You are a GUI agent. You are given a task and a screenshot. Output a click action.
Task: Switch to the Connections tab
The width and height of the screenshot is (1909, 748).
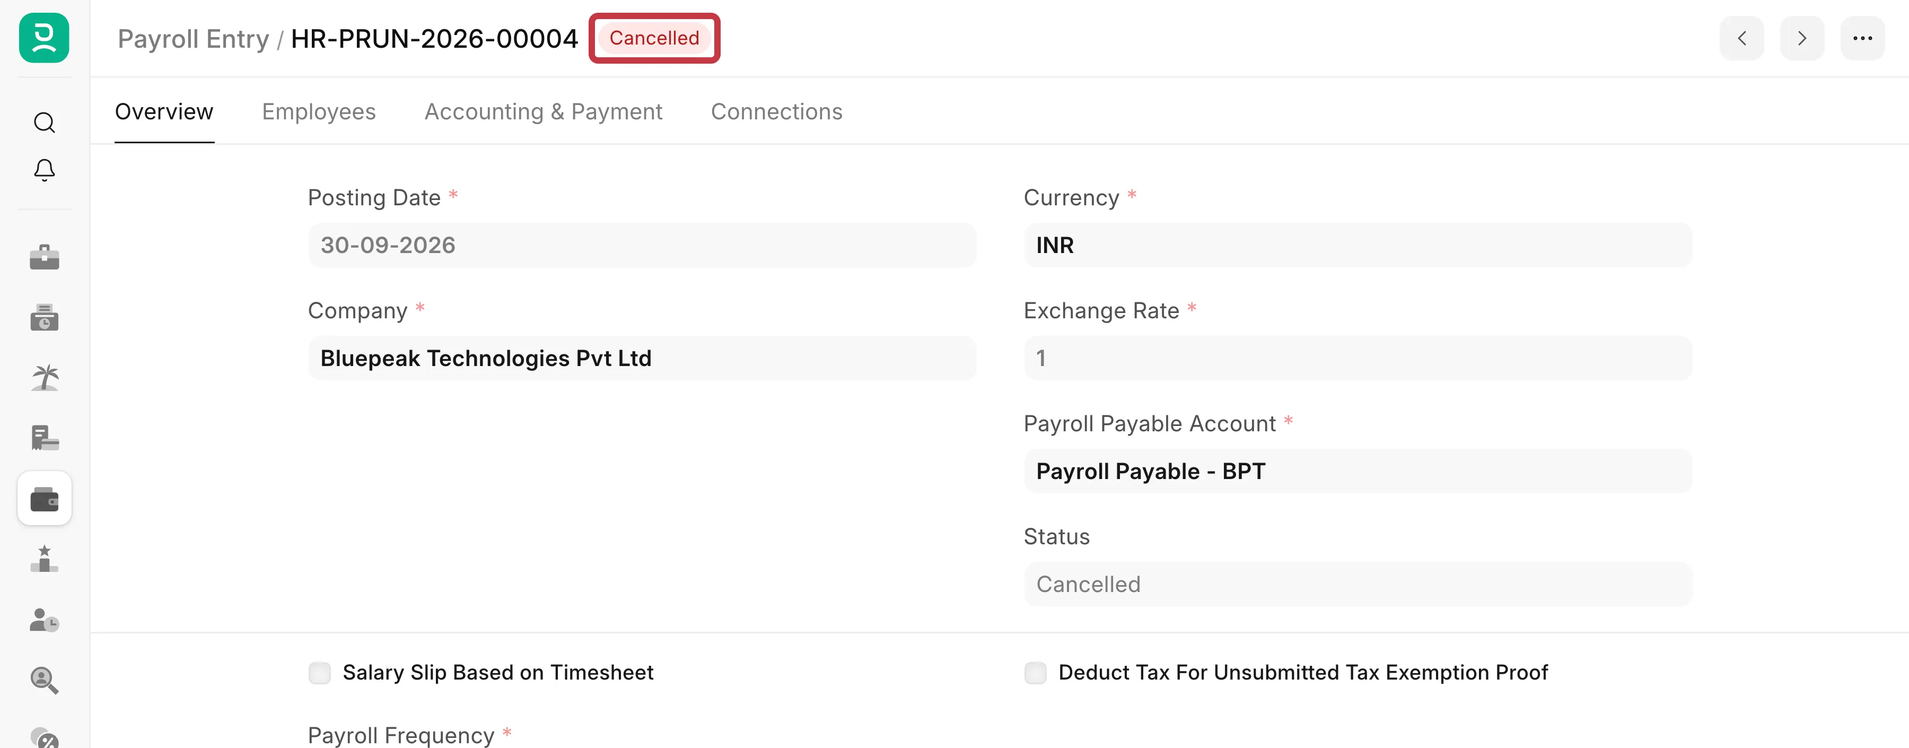click(x=777, y=111)
